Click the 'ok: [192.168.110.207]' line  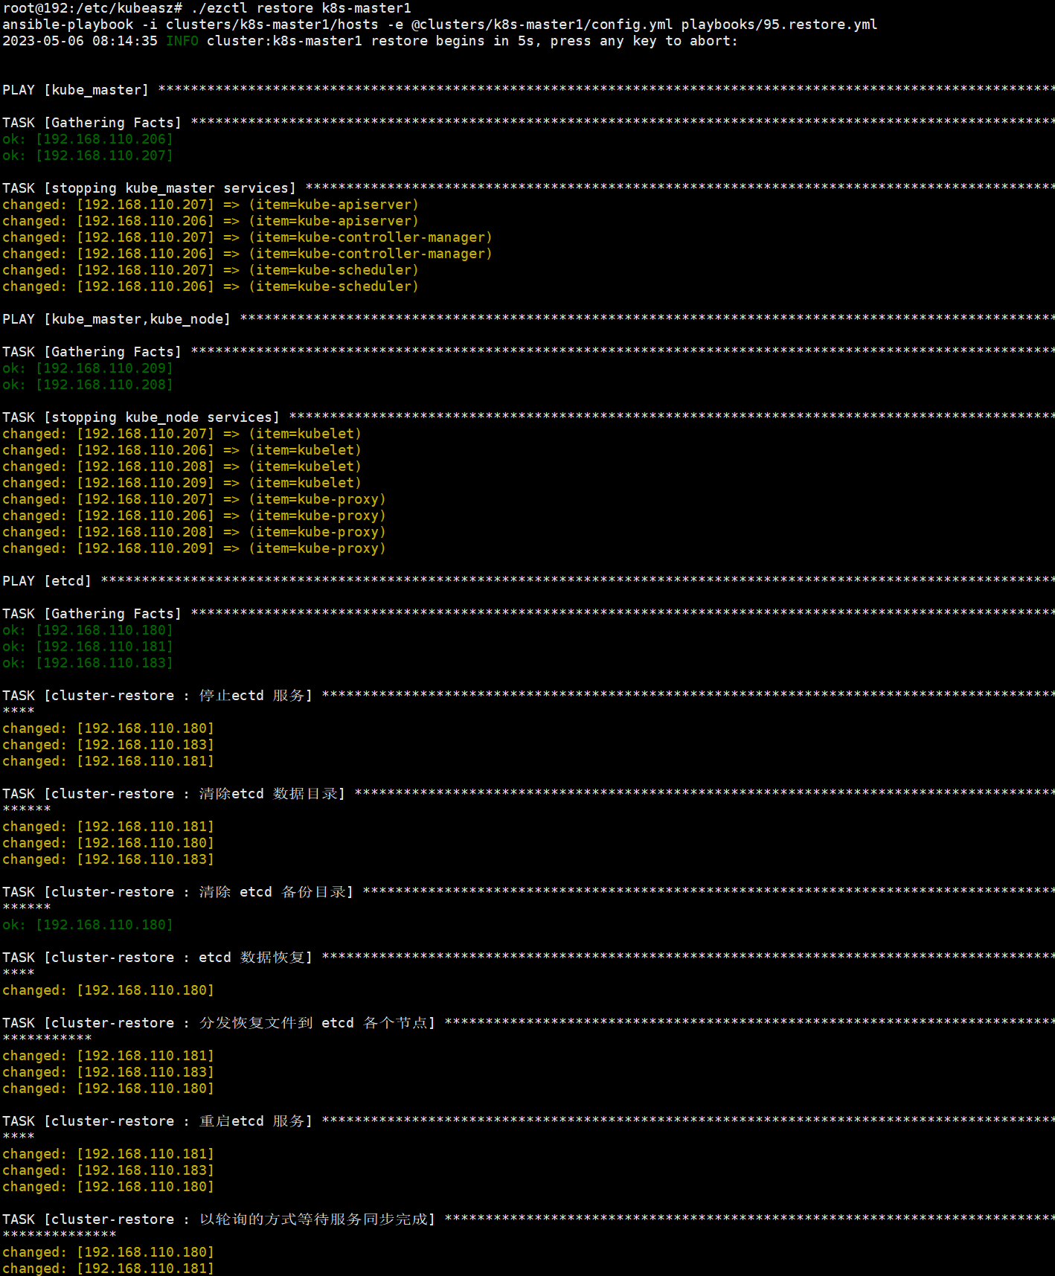pyautogui.click(x=88, y=156)
